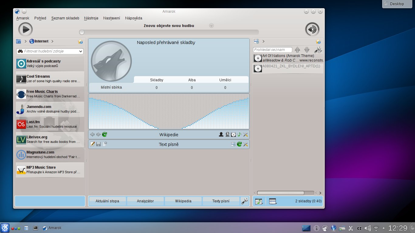The image size is (415, 233).
Task: Open Klipper scissors icon in tray
Action: (x=351, y=228)
